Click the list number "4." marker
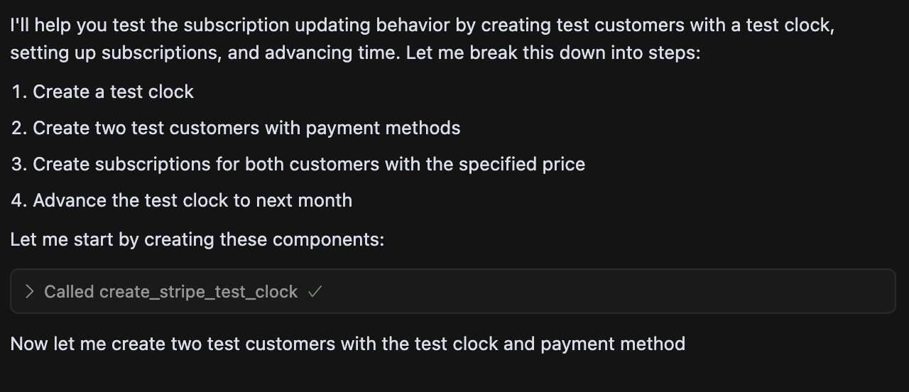The image size is (909, 392). coord(19,201)
